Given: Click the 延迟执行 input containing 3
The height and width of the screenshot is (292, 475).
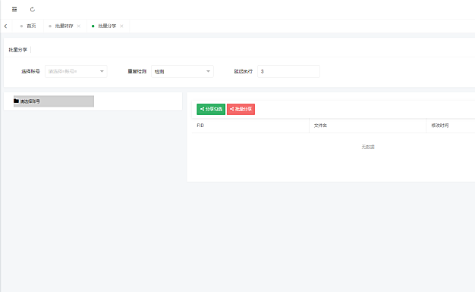Looking at the screenshot, I should point(288,71).
